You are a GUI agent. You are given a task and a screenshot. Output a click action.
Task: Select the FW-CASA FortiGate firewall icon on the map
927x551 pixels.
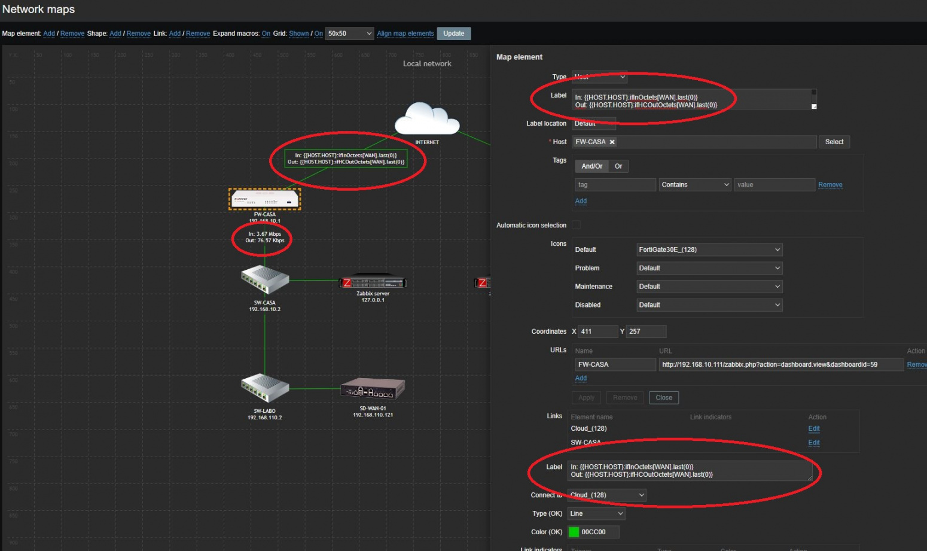pyautogui.click(x=264, y=199)
